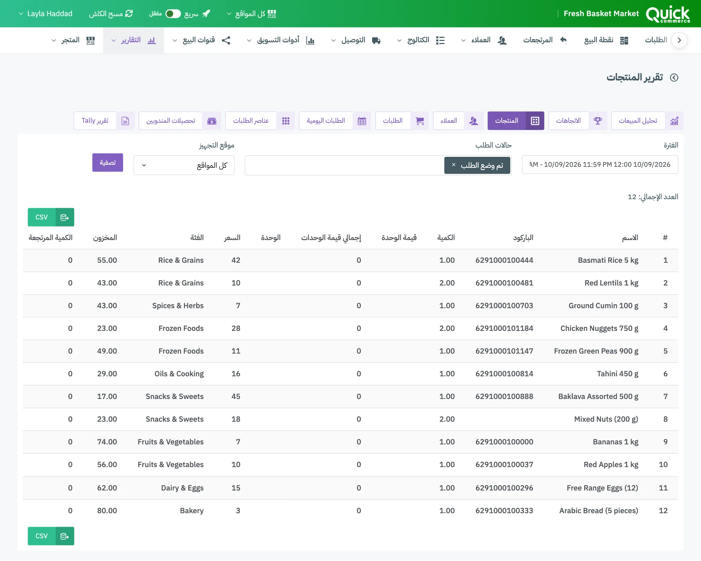Click the cash icon for تحصيلات المندوبين
The width and height of the screenshot is (701, 561).
tap(212, 121)
